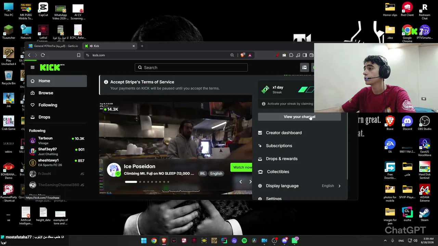This screenshot has height=246, width=438.
Task: Open offline channel TheGamingChannel360
Action: coord(57,185)
